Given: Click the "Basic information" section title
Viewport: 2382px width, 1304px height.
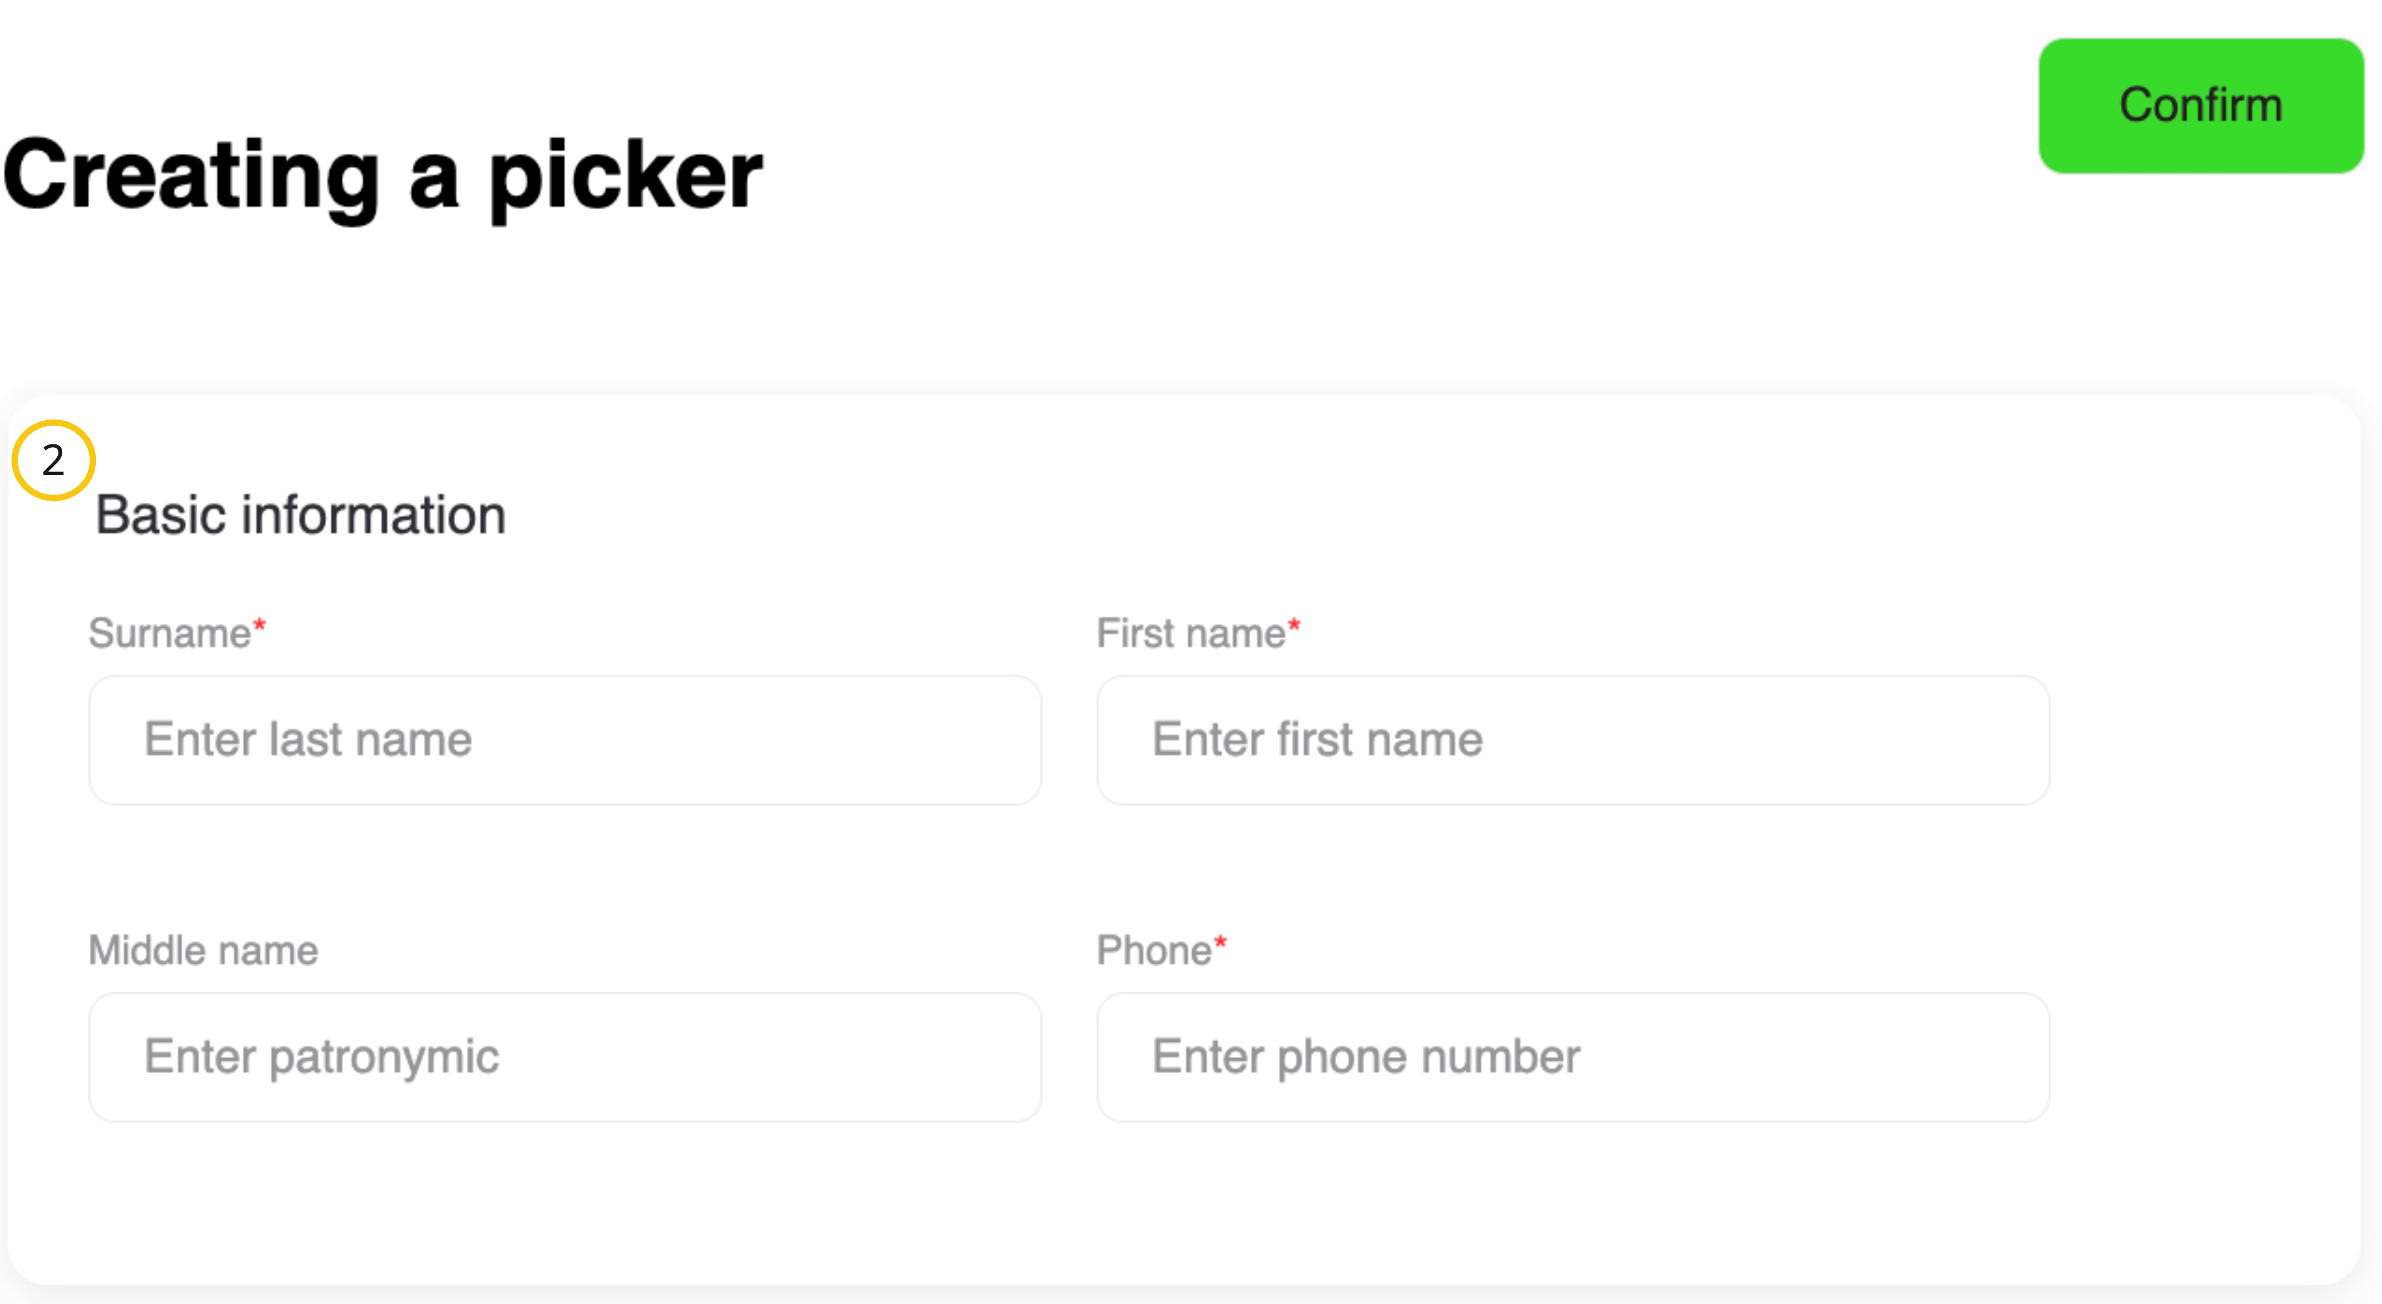Looking at the screenshot, I should (x=300, y=515).
